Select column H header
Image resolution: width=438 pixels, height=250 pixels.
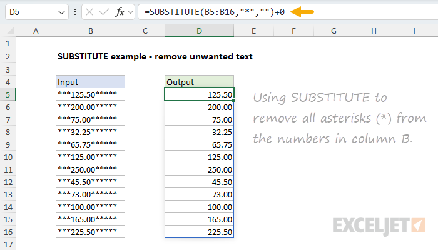(x=374, y=31)
